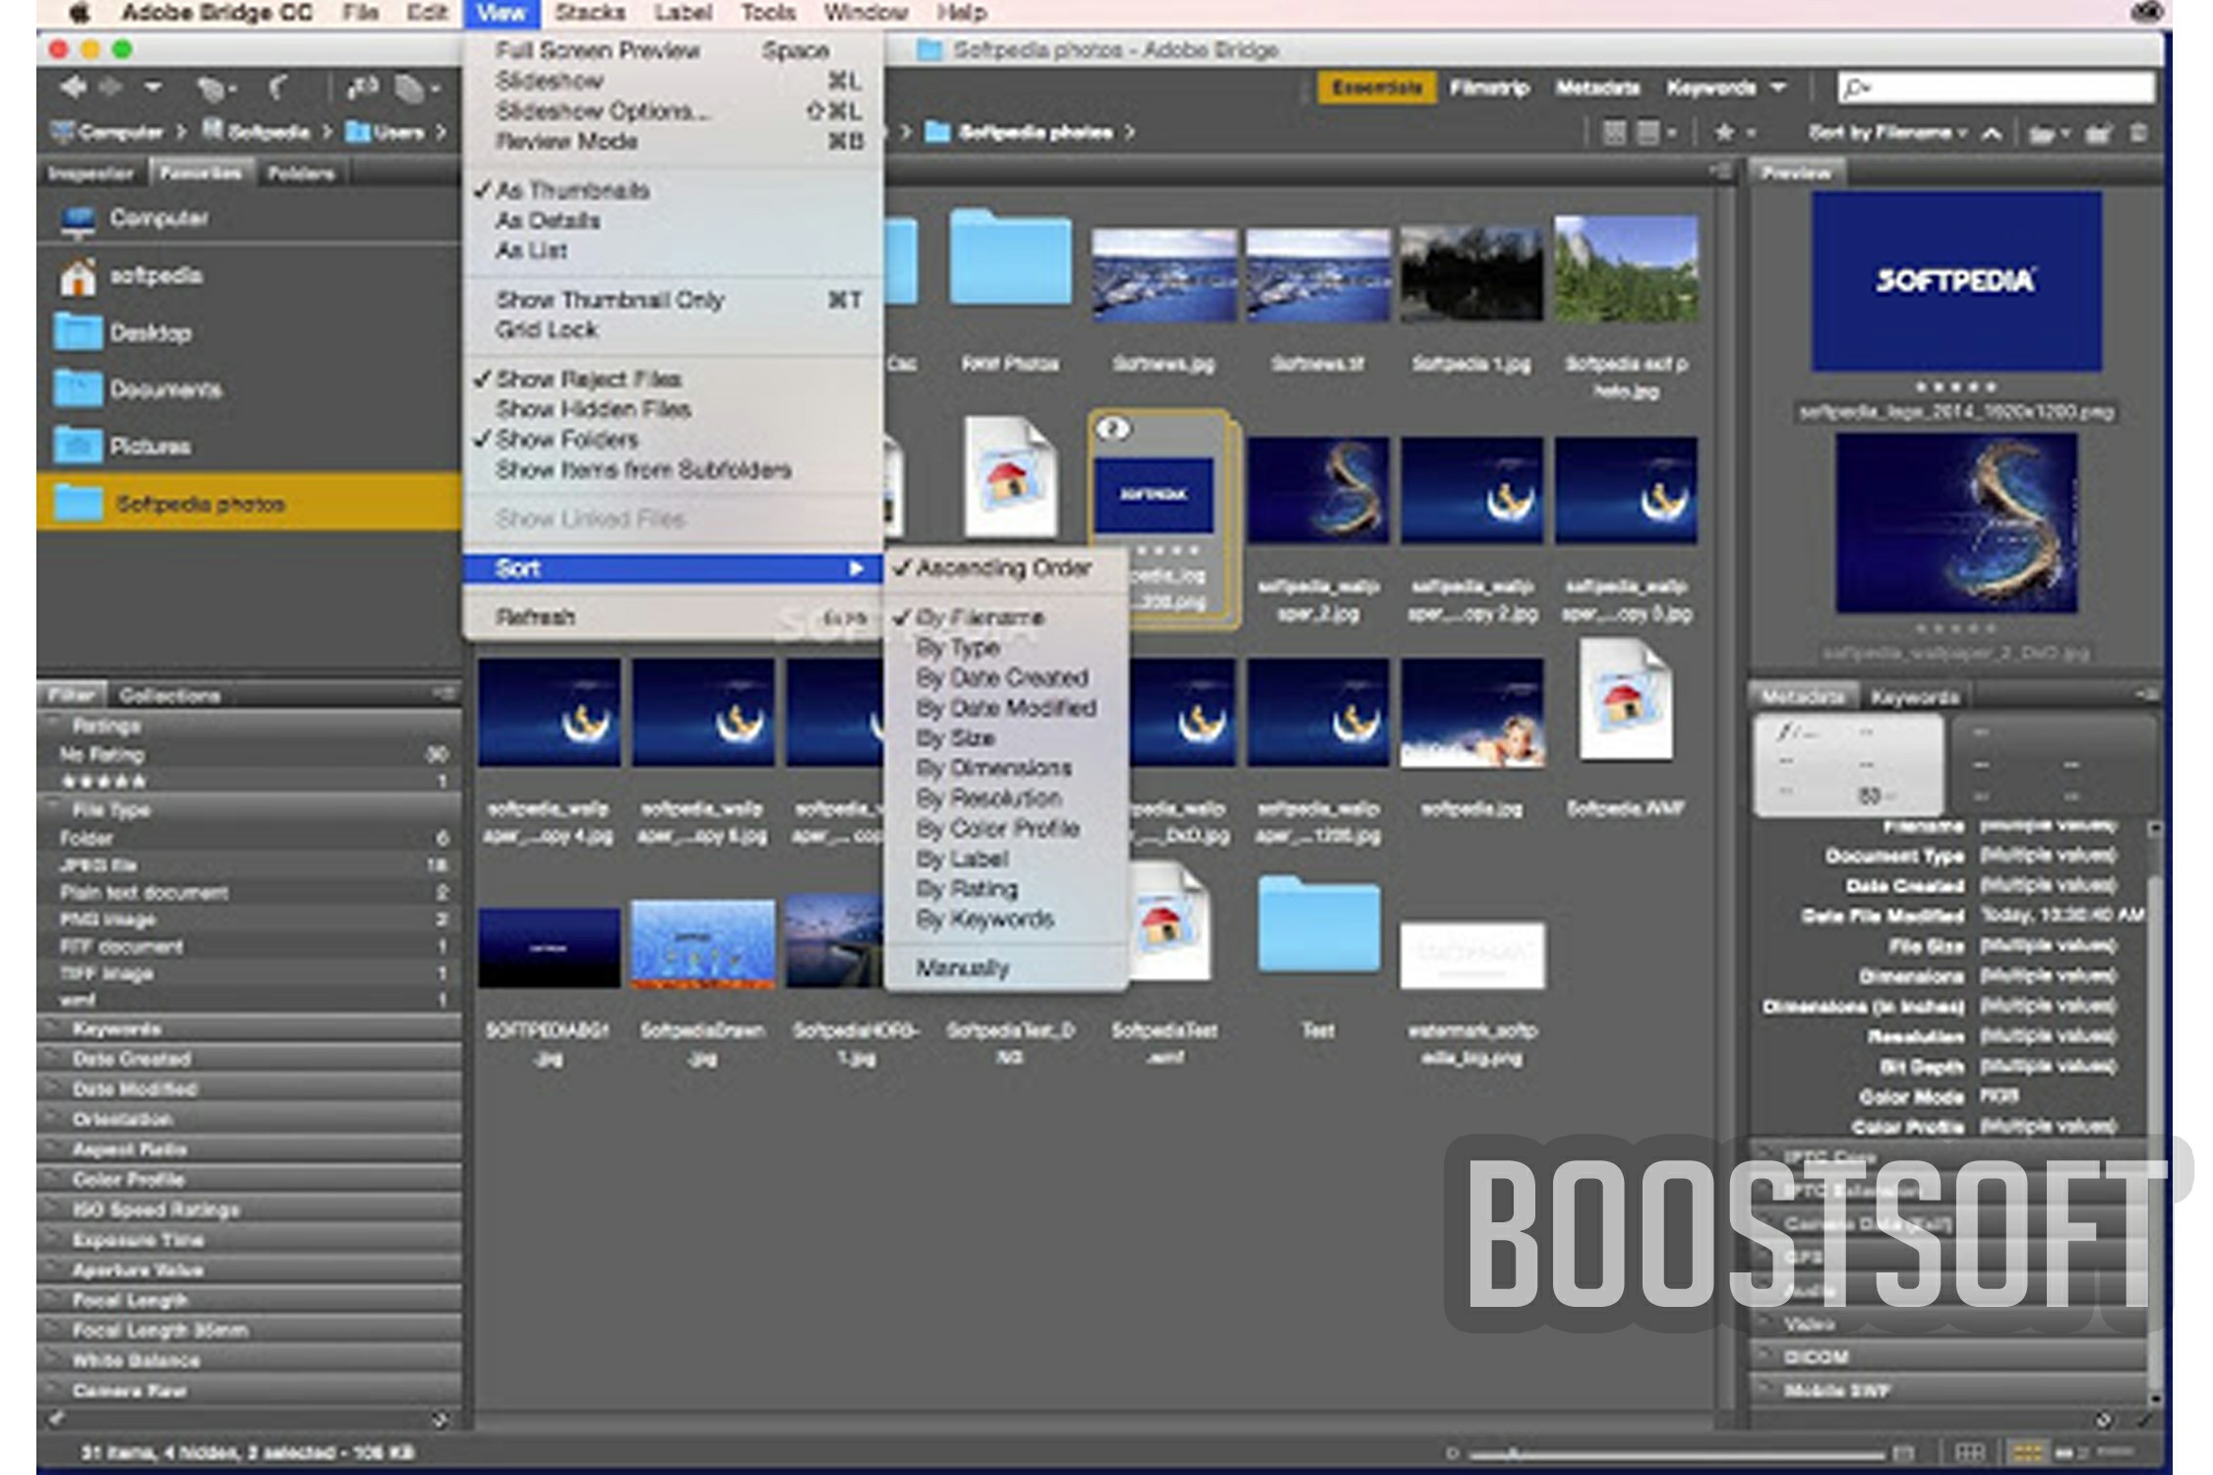Select Desktop folder in Favorites

248,332
